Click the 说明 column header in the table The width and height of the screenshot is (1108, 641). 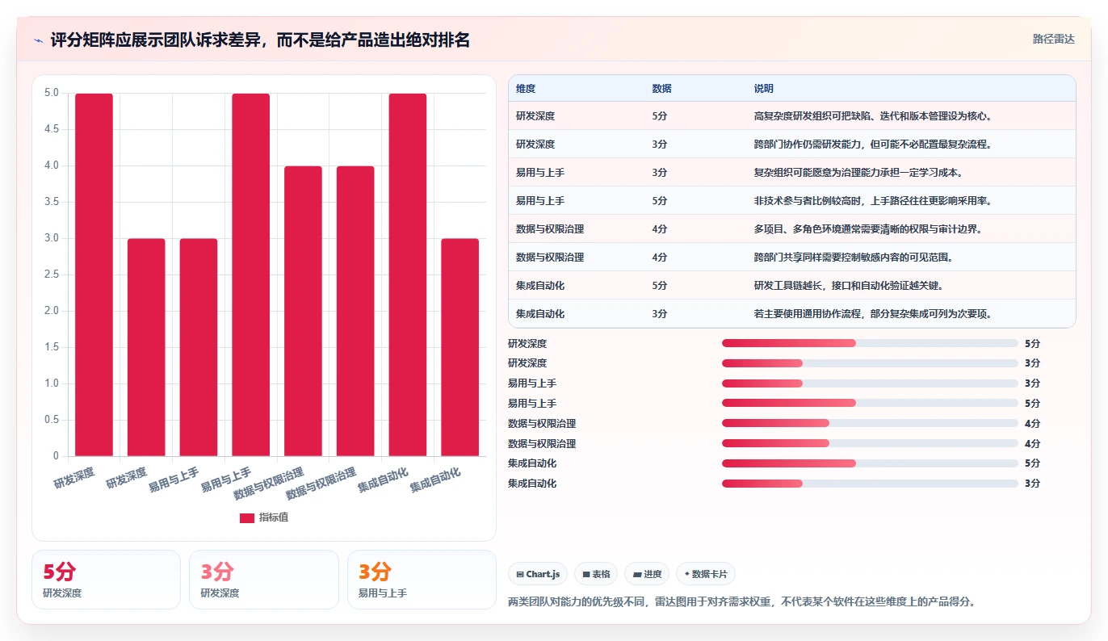pos(763,89)
